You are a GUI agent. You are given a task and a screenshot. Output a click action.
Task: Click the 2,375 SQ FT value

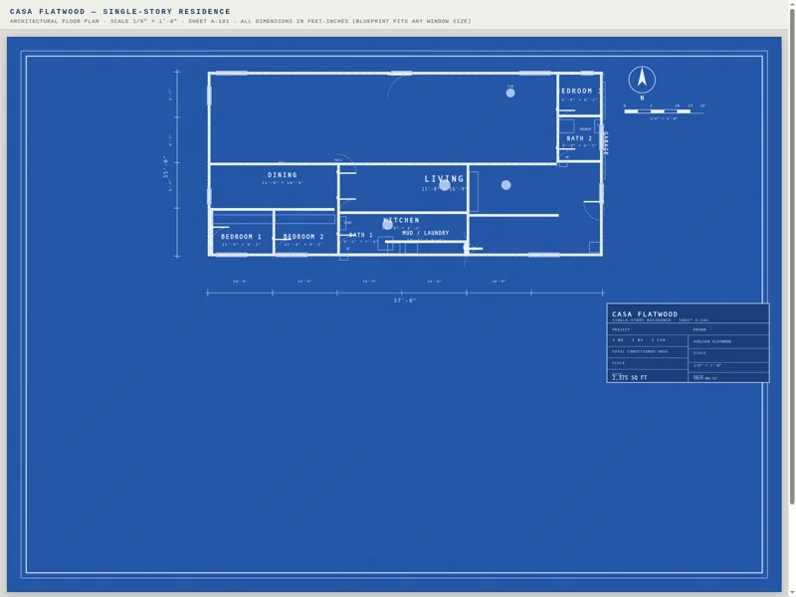pyautogui.click(x=630, y=378)
